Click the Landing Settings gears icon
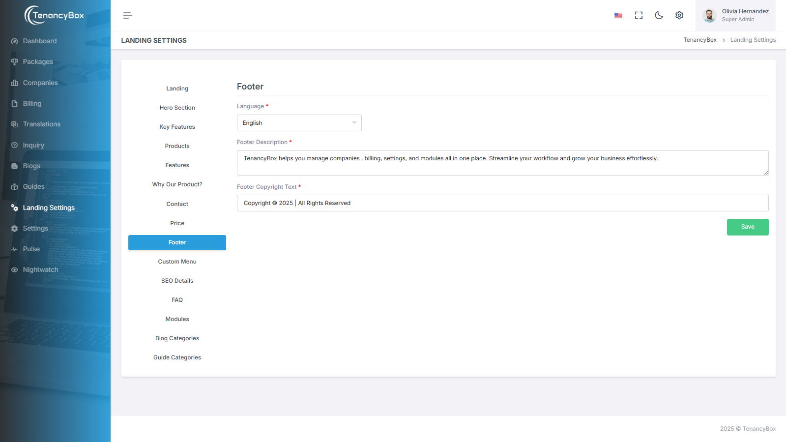Screen dimensions: 786x442 [x=15, y=208]
